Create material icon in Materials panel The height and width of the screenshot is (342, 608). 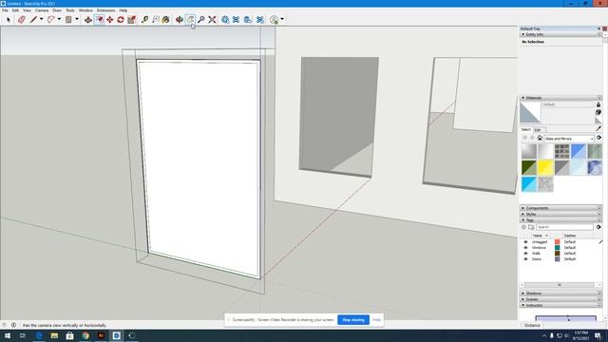[x=598, y=112]
